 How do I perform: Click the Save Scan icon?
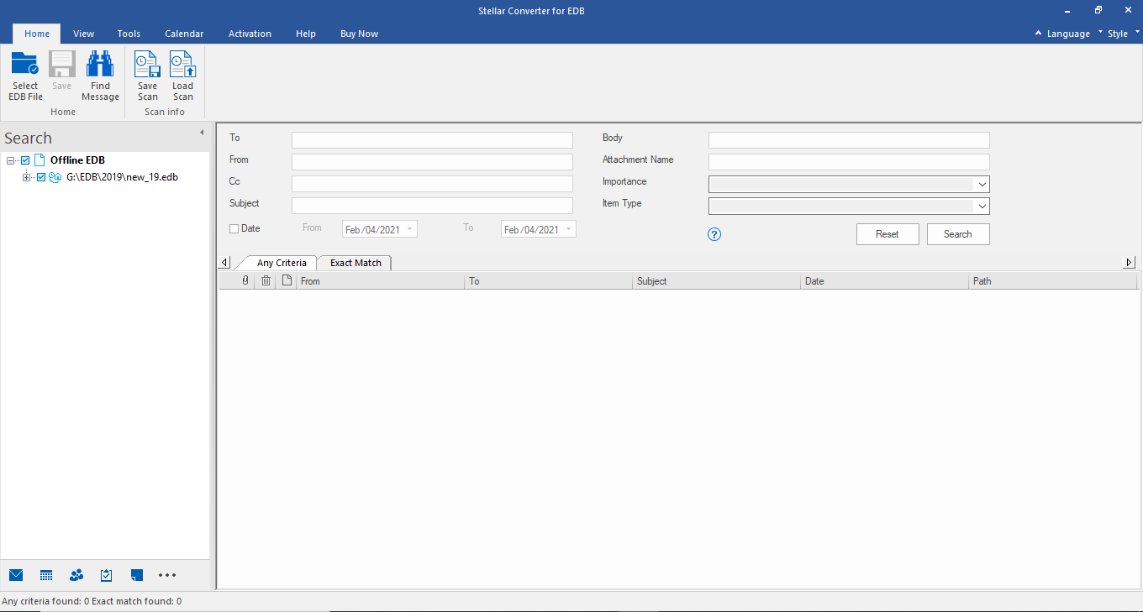(x=147, y=65)
